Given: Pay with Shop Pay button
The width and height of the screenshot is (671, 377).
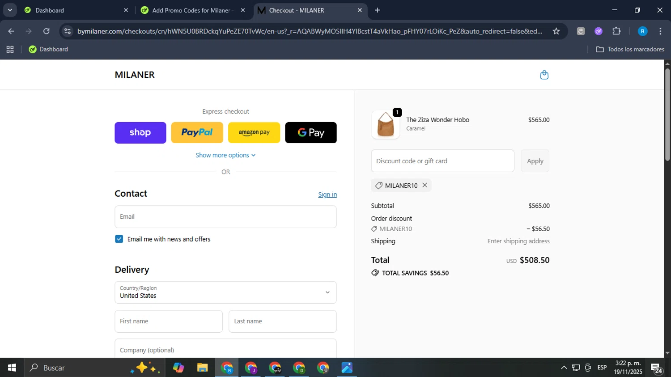Looking at the screenshot, I should tap(140, 132).
